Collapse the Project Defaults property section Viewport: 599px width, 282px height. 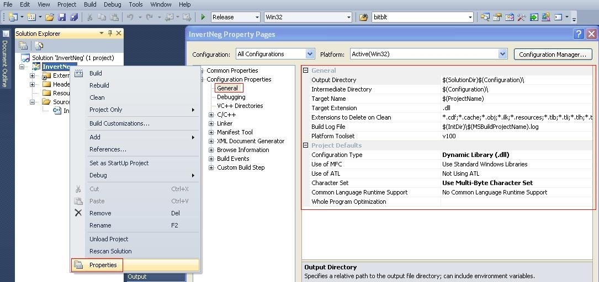tap(306, 145)
